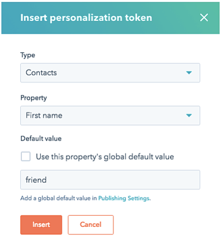The height and width of the screenshot is (239, 221).
Task: Select the 'Contacts' text in the Type box
Action: click(41, 73)
